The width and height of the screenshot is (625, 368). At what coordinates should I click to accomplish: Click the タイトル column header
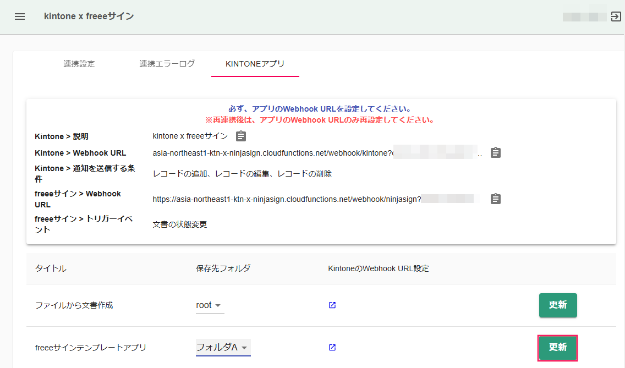pos(51,268)
